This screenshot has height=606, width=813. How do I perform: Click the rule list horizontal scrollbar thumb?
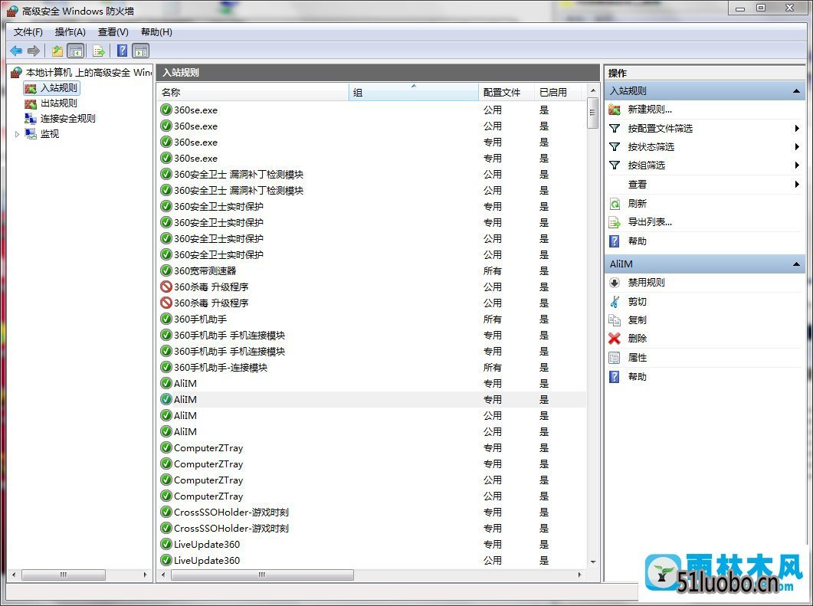[262, 575]
